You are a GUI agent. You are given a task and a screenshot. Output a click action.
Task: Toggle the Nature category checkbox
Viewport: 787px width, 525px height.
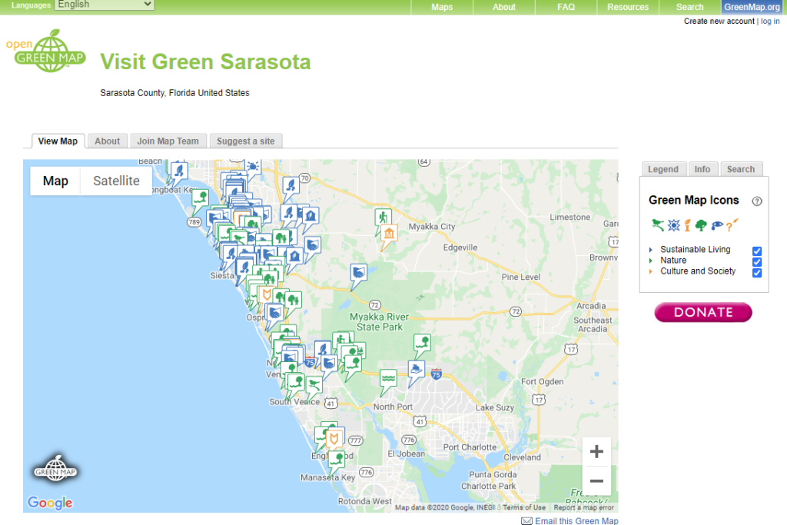(x=757, y=262)
